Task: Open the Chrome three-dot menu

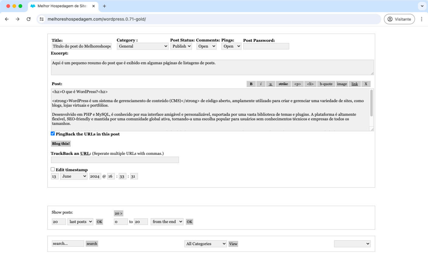Action: [x=421, y=19]
